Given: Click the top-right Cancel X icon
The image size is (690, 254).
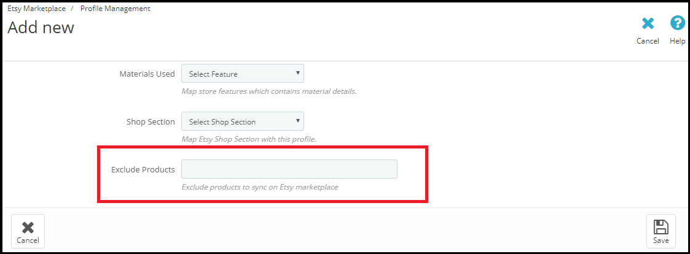Looking at the screenshot, I should tap(648, 24).
